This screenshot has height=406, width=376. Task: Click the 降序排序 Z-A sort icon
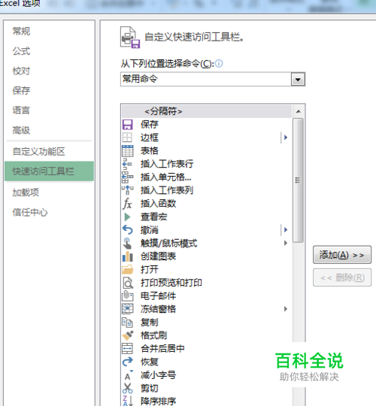pos(127,401)
